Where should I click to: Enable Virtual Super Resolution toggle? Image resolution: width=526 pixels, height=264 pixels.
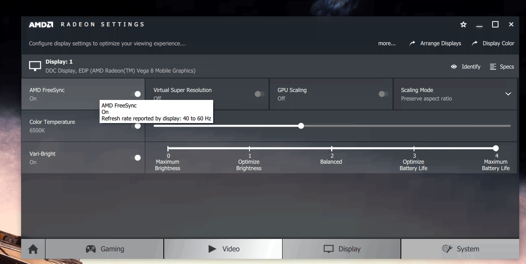tap(259, 94)
